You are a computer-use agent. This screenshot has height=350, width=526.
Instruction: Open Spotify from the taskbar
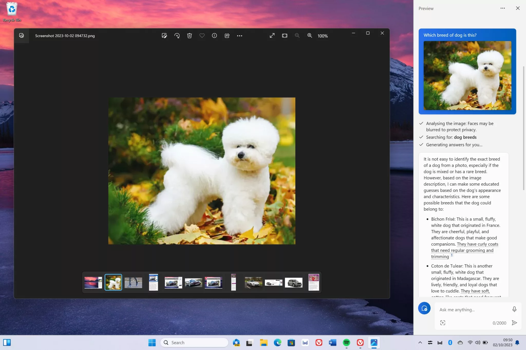point(346,343)
